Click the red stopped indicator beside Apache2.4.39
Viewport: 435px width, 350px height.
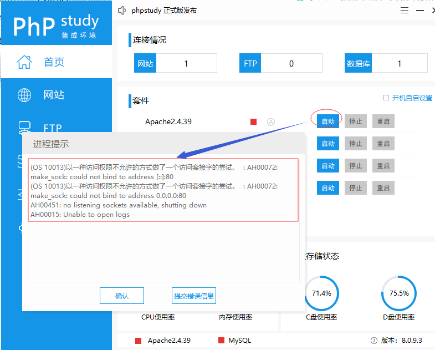coord(253,121)
